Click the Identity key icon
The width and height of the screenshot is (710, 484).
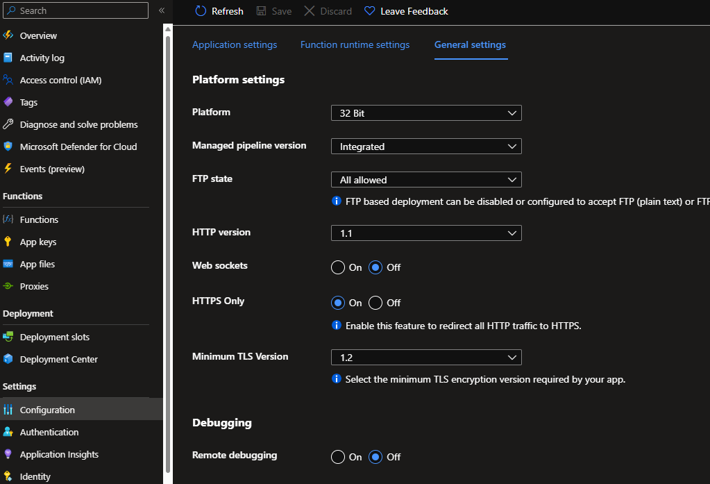point(8,476)
